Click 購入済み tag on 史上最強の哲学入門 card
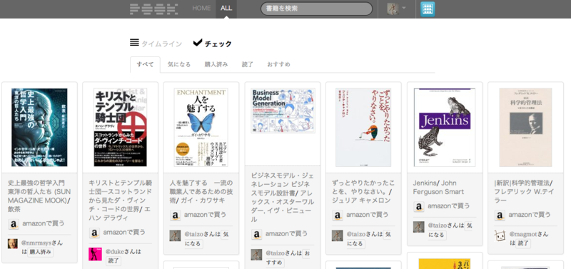 pyautogui.click(x=41, y=252)
